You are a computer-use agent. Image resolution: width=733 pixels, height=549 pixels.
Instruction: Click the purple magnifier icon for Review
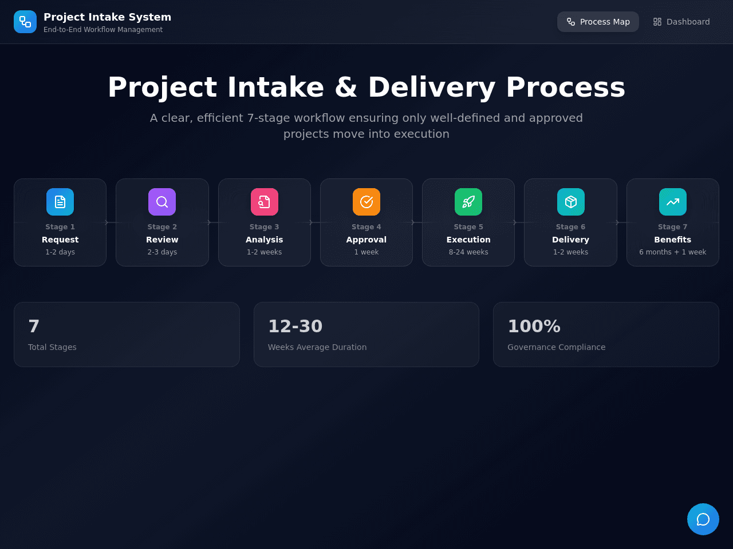(x=162, y=202)
